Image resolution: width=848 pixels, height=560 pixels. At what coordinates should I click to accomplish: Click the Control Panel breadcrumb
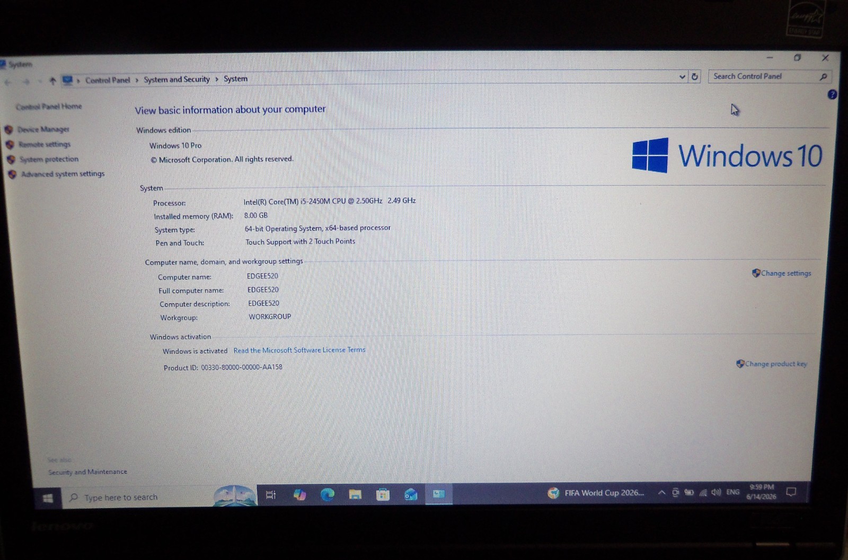(x=108, y=80)
